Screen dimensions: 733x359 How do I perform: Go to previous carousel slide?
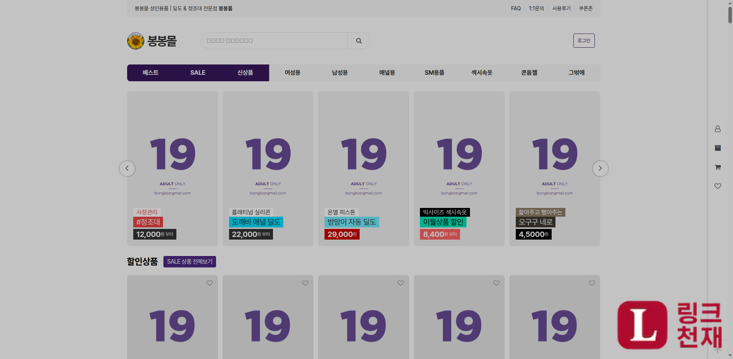tap(127, 168)
